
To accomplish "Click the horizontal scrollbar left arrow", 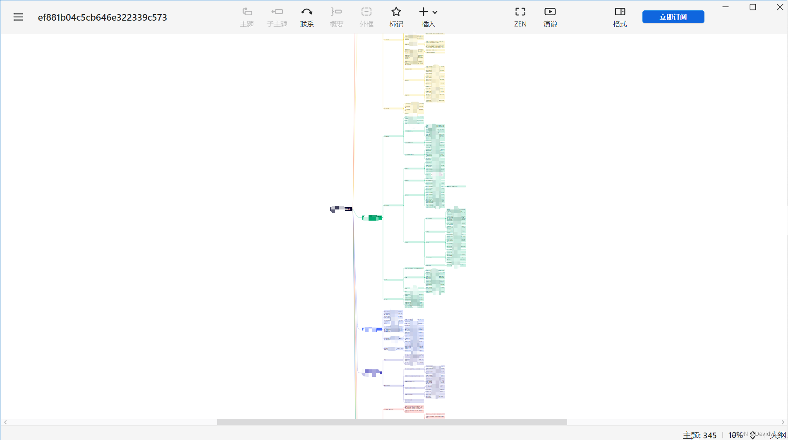I will [5, 422].
